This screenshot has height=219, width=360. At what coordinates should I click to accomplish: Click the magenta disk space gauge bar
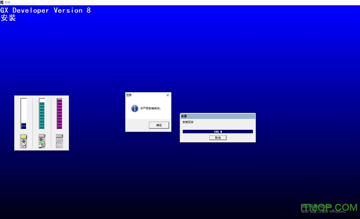tap(59, 114)
